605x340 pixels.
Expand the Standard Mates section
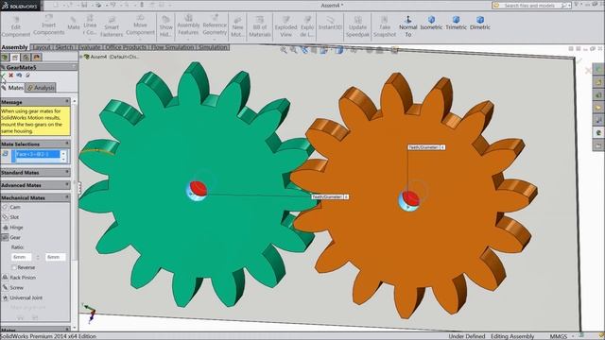pos(67,172)
